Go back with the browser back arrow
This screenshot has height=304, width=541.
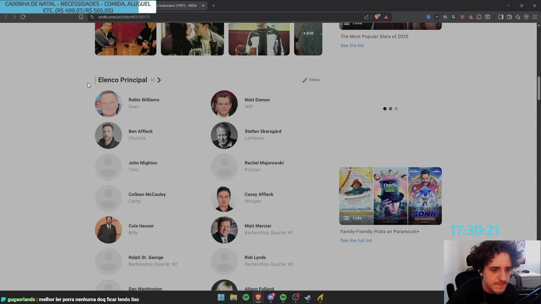(6, 17)
